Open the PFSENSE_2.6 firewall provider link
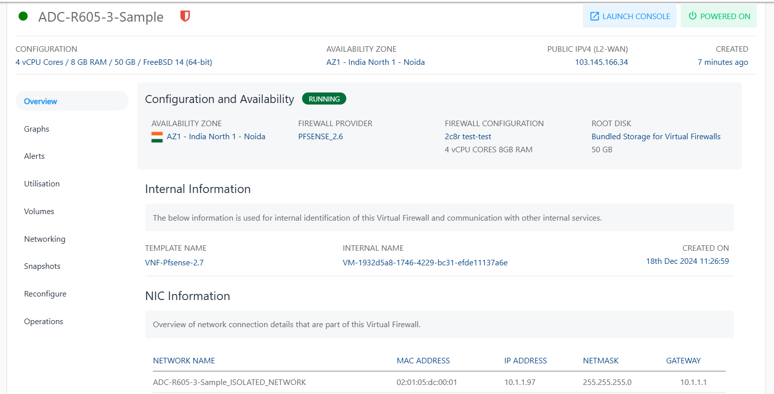Image resolution: width=774 pixels, height=394 pixels. click(x=320, y=136)
